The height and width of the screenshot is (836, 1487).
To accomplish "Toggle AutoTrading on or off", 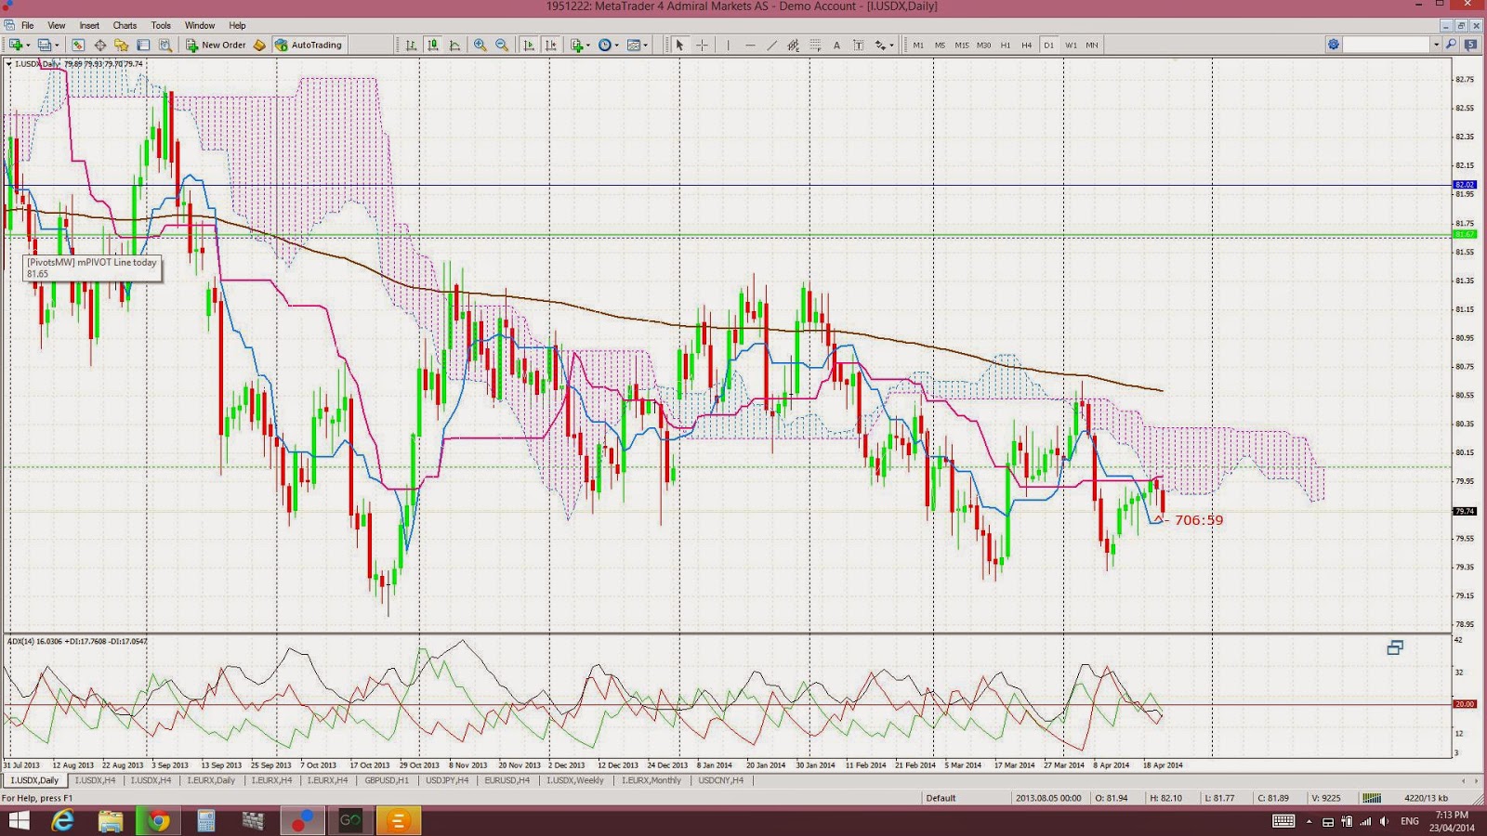I will coord(309,45).
